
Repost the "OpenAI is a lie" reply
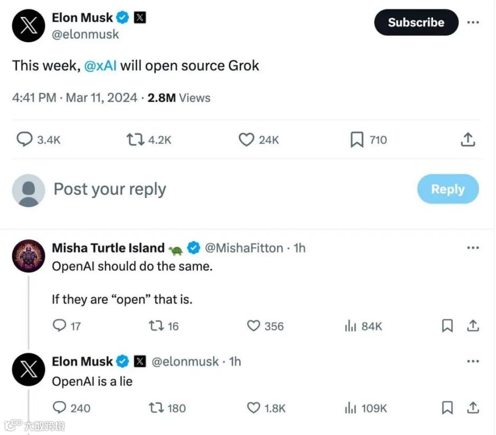[x=156, y=408]
